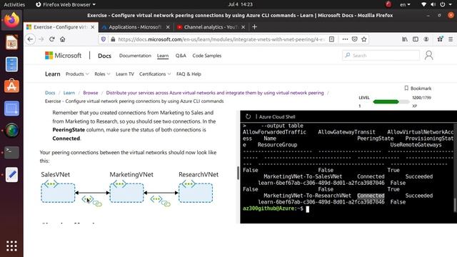Open the Q&A menu item

click(x=181, y=56)
